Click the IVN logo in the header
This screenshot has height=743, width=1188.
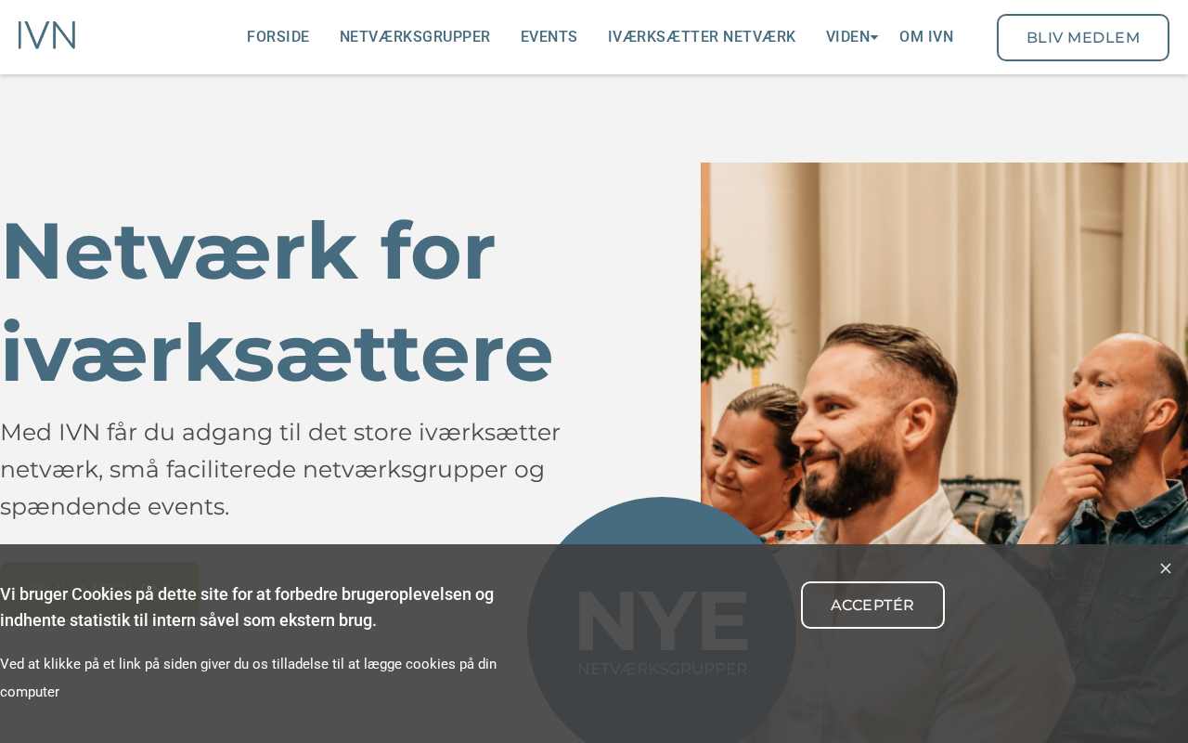coord(47,36)
